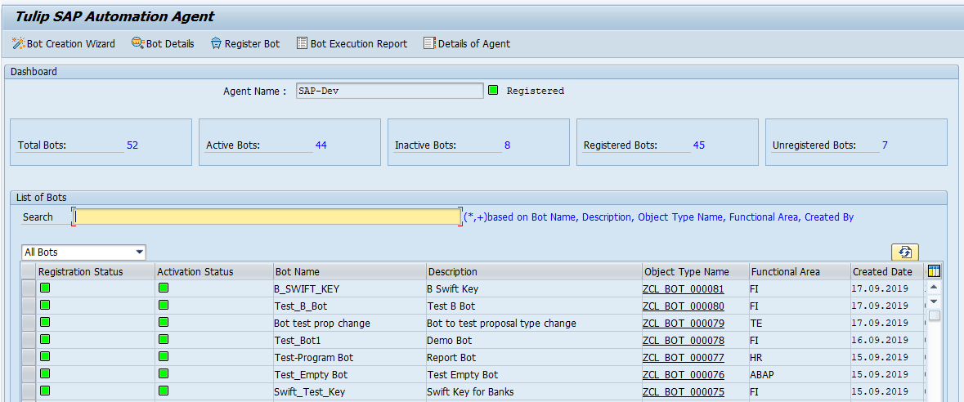964x402 pixels.
Task: Click the Register Bot toolbar button
Action: coord(244,43)
